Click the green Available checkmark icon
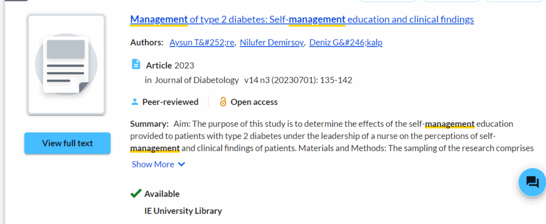 click(x=136, y=194)
